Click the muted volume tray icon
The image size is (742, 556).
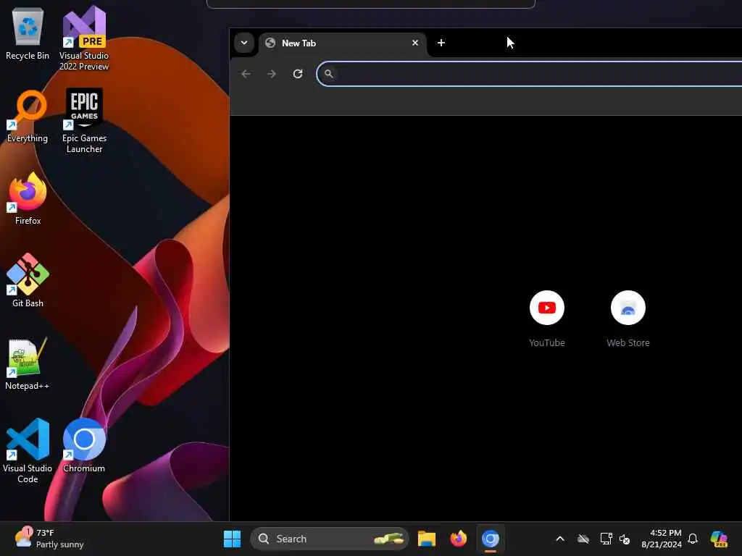click(625, 539)
